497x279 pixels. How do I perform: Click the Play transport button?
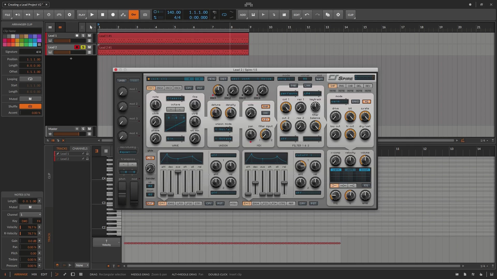pyautogui.click(x=92, y=15)
